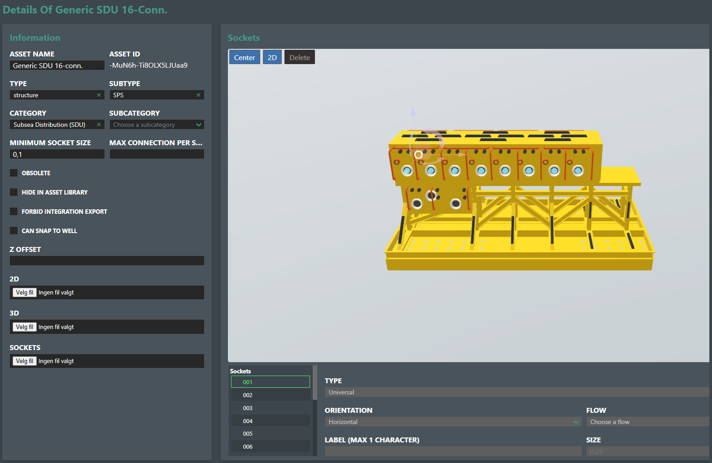Toggle Forbid Integration Export checkbox
Image resolution: width=712 pixels, height=463 pixels.
coord(14,211)
